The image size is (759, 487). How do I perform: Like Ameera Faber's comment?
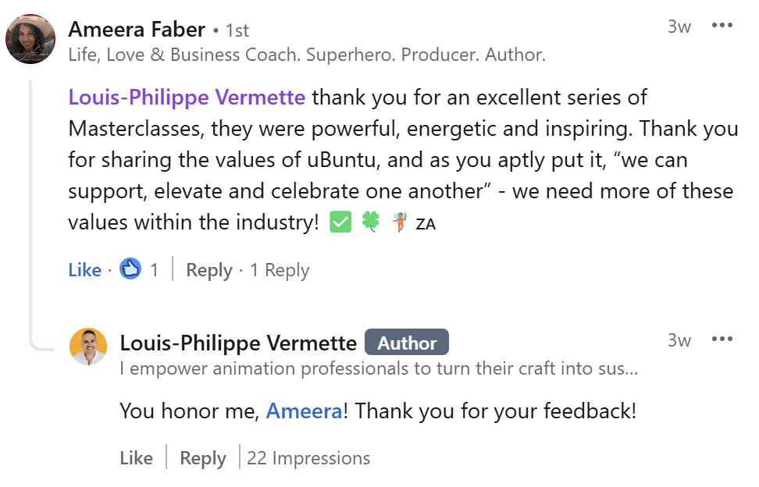[84, 270]
